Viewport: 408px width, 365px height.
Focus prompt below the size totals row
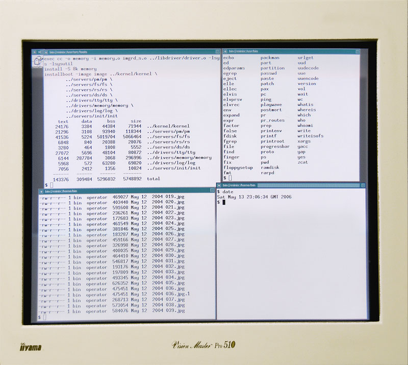51,185
